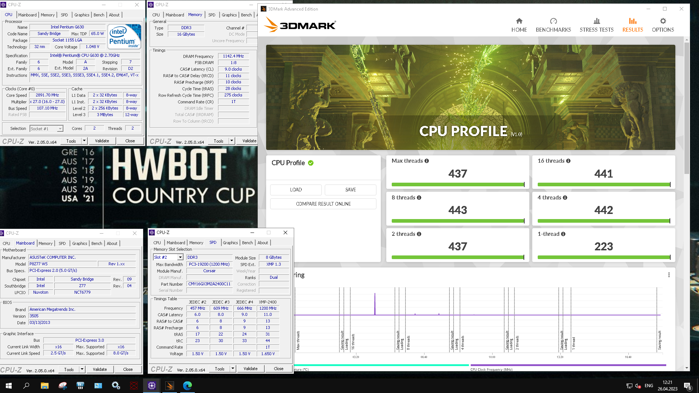The image size is (699, 393).
Task: Select SPD tab in Memory CPU-Z window
Action: point(212,15)
